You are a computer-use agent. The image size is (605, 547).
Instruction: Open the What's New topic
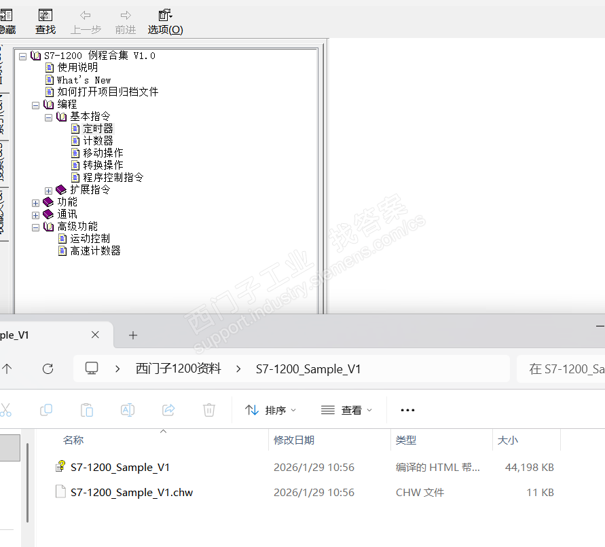(x=84, y=80)
